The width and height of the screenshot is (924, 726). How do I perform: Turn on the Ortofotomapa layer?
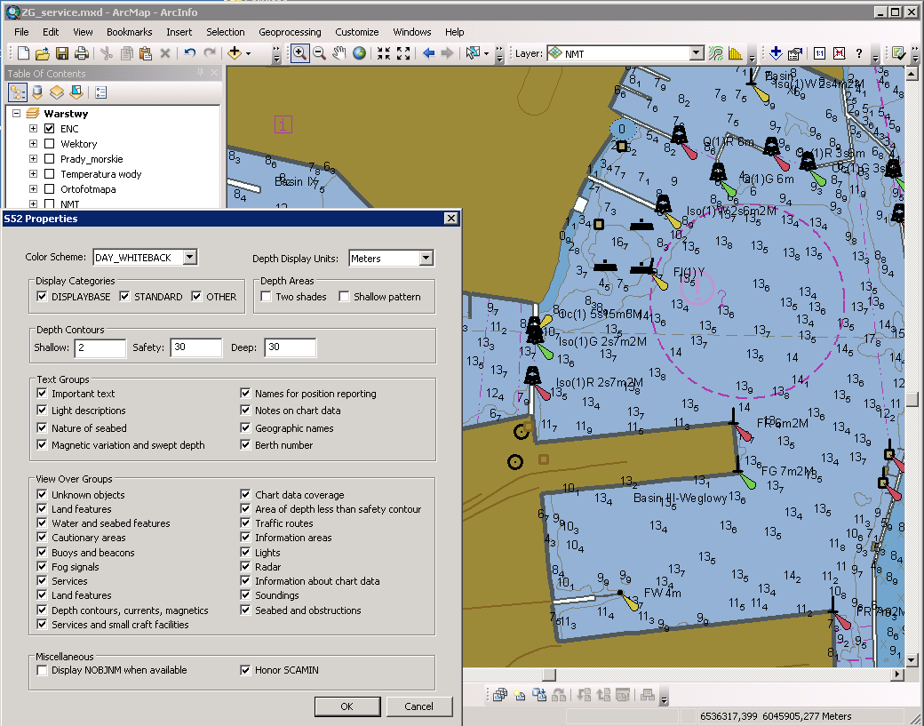click(50, 189)
